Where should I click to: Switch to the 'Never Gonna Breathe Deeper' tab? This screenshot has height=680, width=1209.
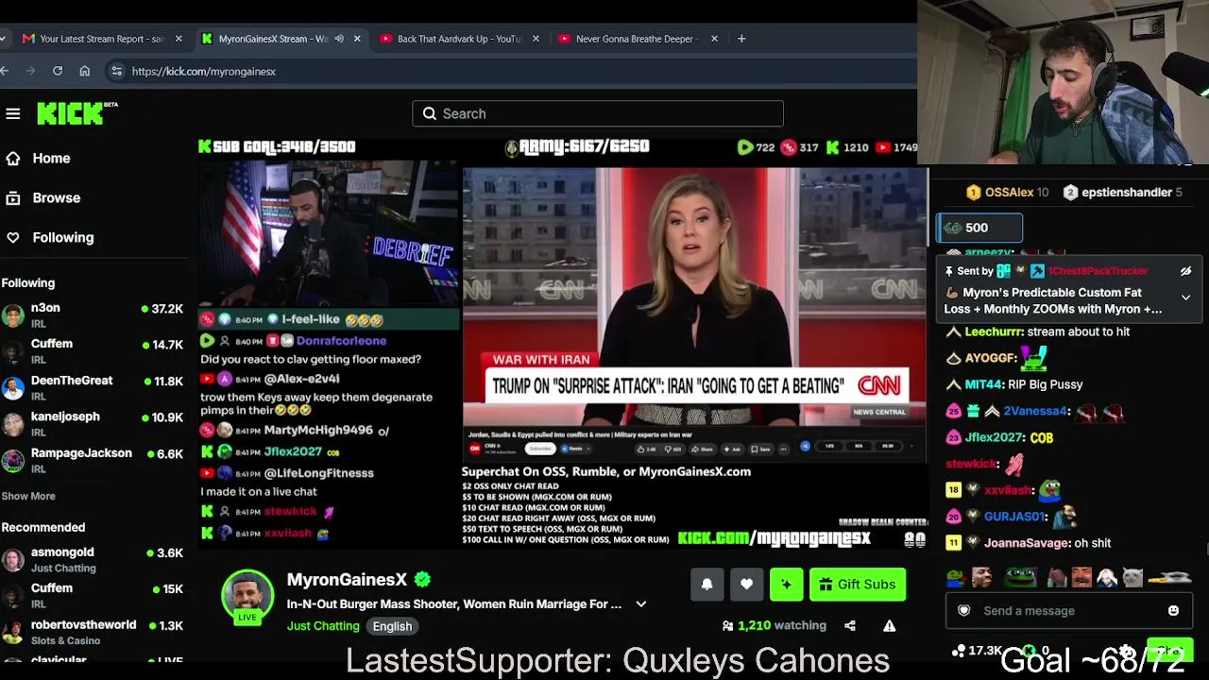(637, 39)
